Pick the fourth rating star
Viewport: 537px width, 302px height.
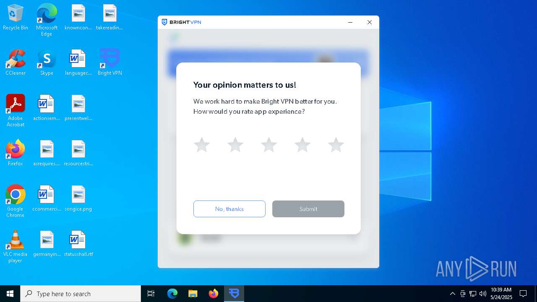[x=302, y=145]
